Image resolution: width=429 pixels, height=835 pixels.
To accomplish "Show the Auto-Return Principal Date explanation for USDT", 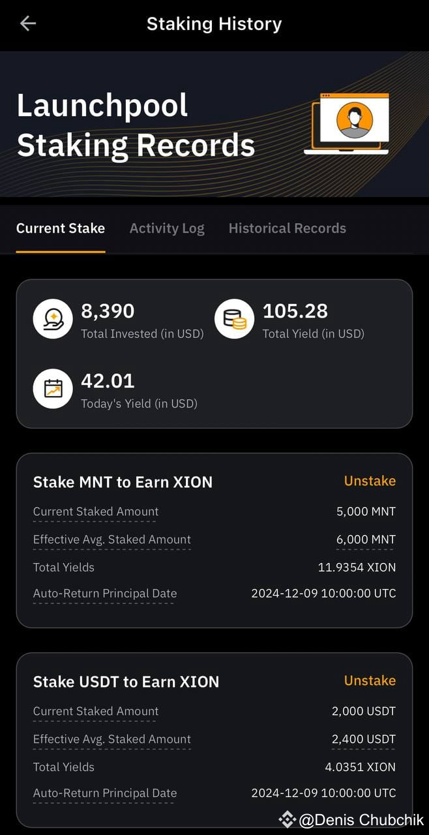I will click(x=104, y=793).
